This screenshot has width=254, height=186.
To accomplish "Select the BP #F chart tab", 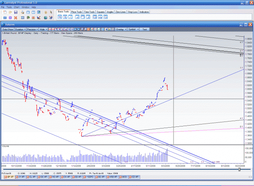I will [x=11, y=177].
